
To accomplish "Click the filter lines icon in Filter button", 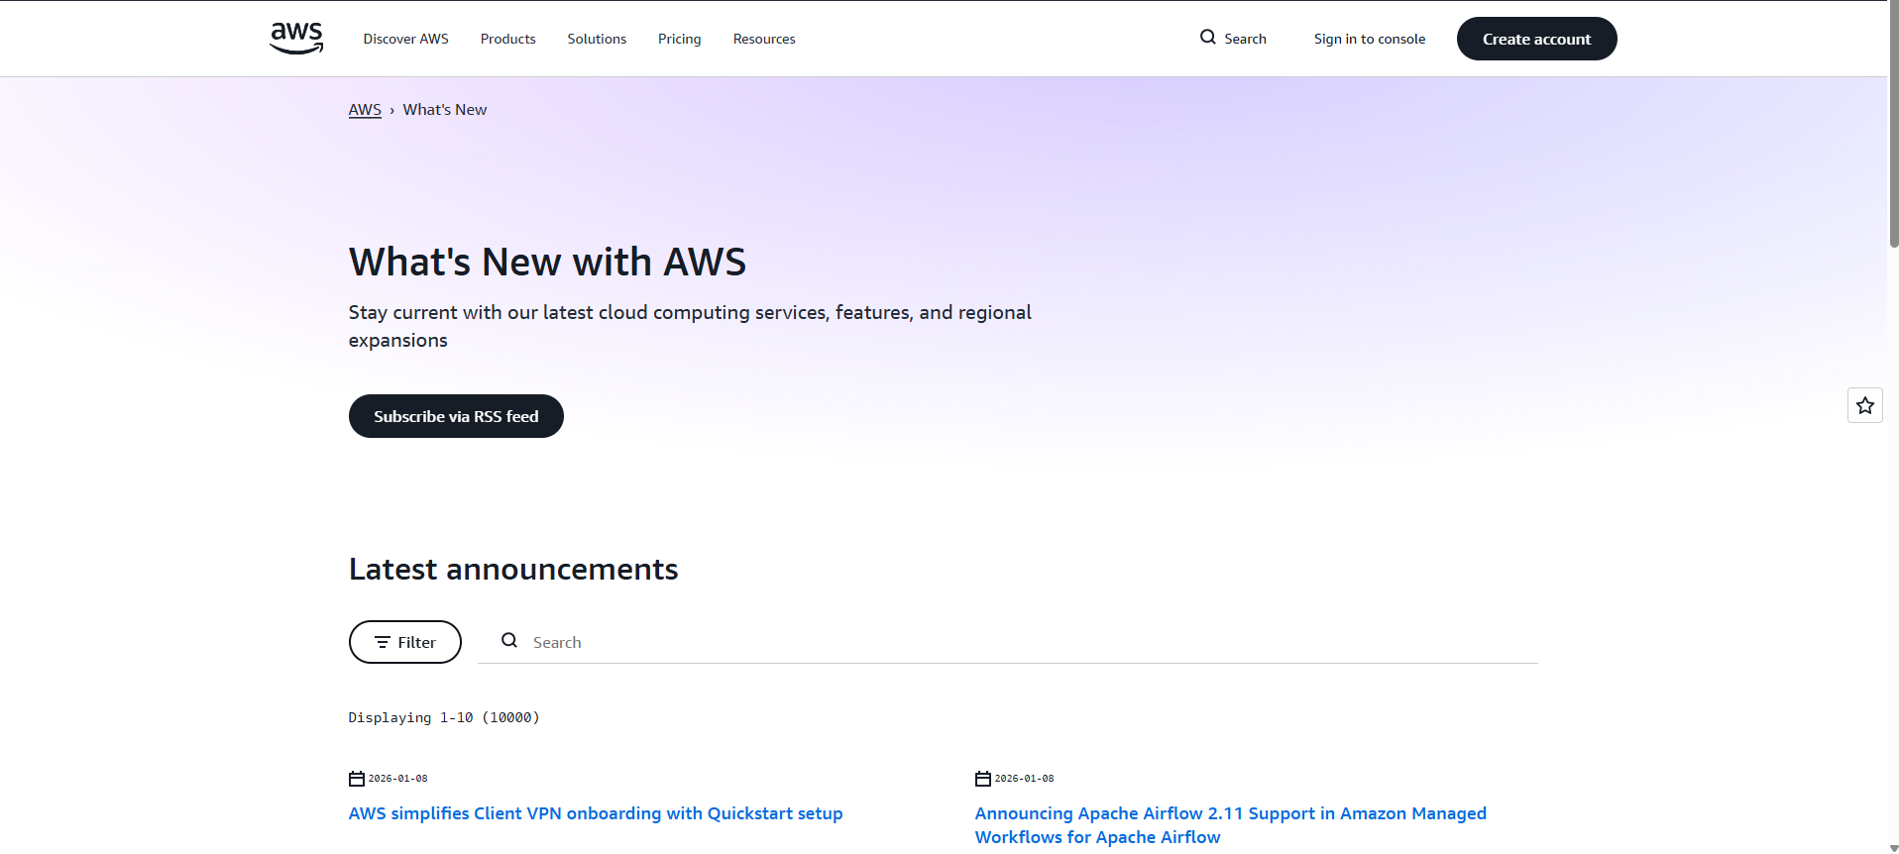I will 382,642.
